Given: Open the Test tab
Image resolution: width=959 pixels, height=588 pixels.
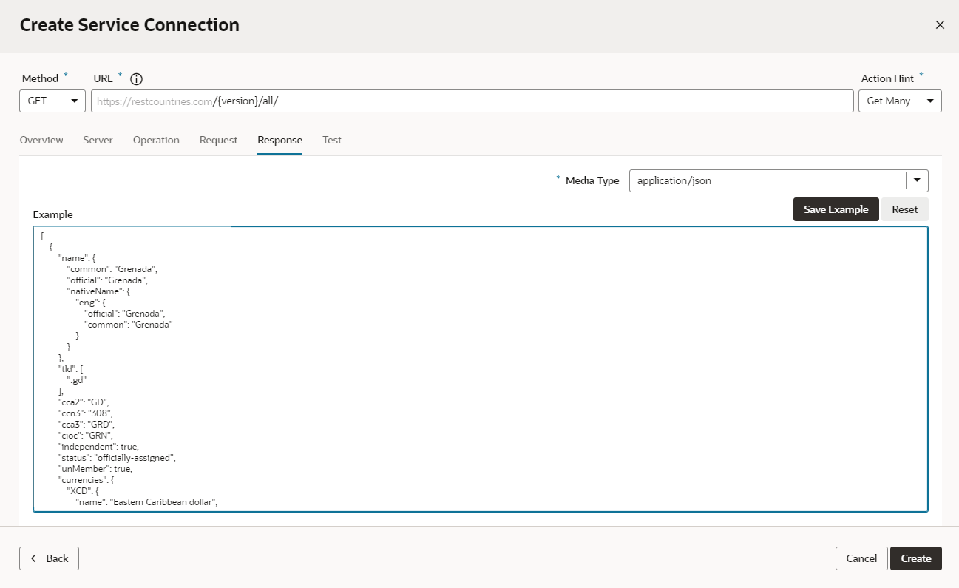Looking at the screenshot, I should [x=332, y=140].
